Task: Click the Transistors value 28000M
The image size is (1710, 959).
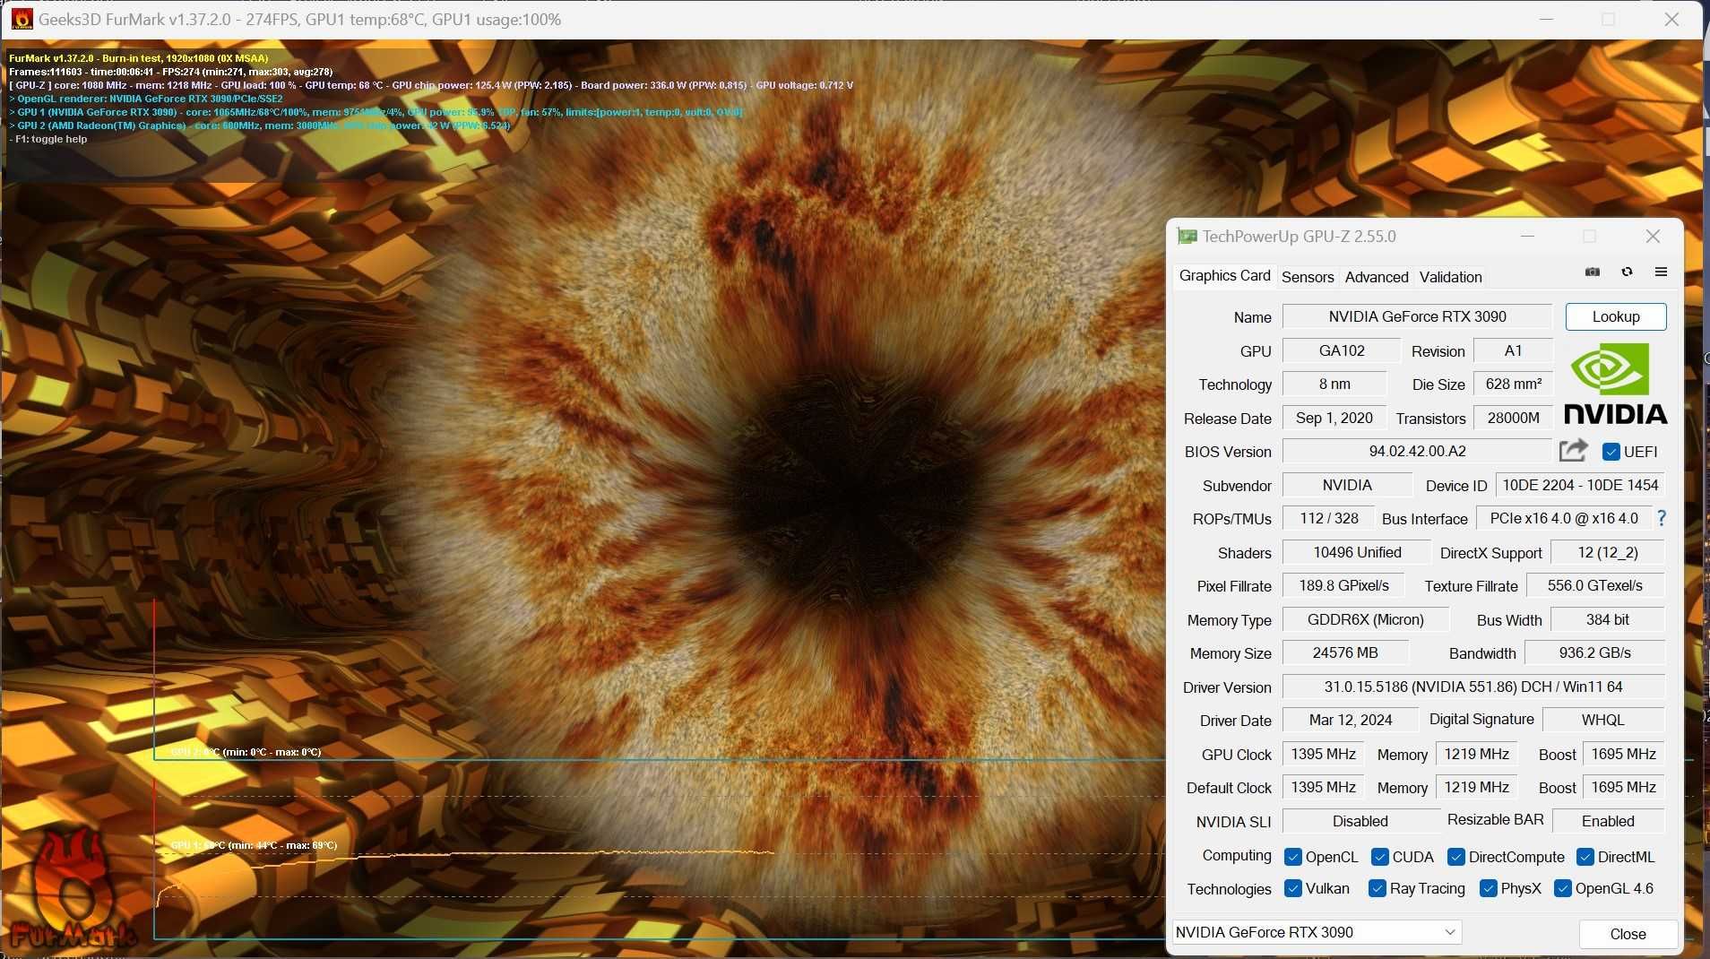Action: (1513, 418)
